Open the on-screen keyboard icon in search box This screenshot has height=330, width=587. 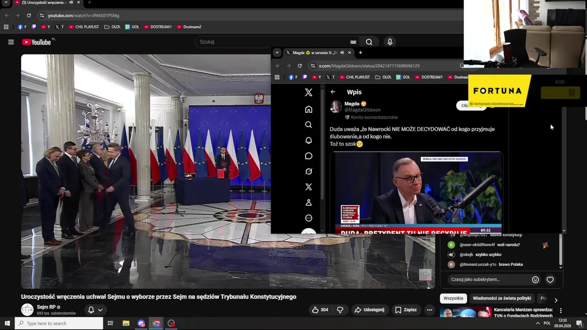(353, 42)
